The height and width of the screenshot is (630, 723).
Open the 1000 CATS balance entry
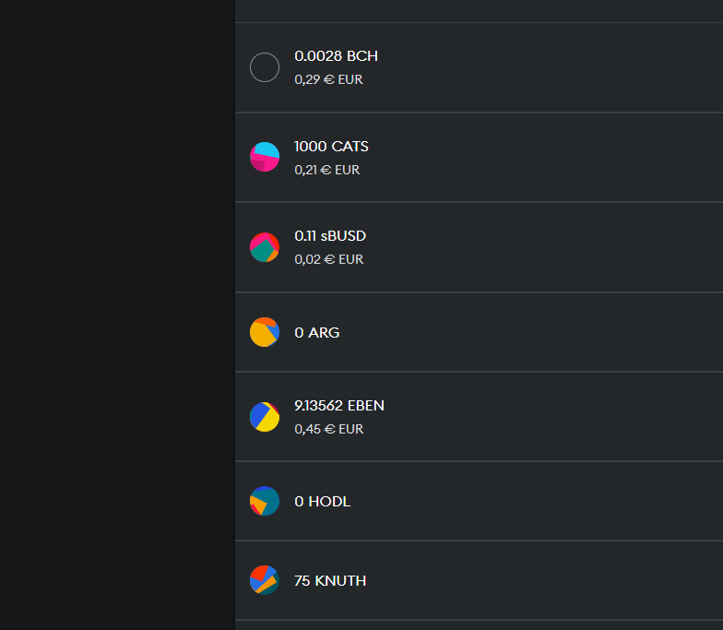(x=480, y=157)
